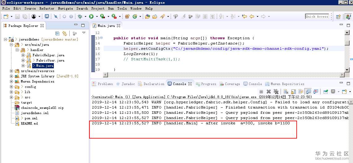Expand the JRE System Library node
The height and width of the screenshot is (163, 353).
11,76
